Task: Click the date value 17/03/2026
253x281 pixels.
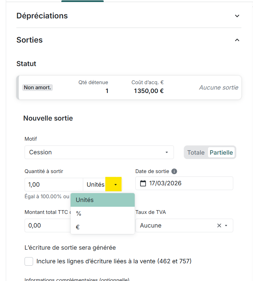Action: tap(165, 183)
